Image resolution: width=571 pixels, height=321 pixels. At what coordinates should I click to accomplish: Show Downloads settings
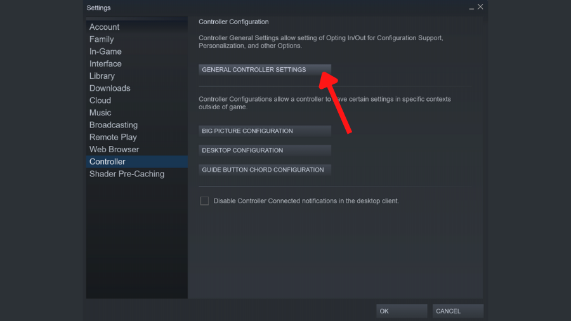coord(137,88)
